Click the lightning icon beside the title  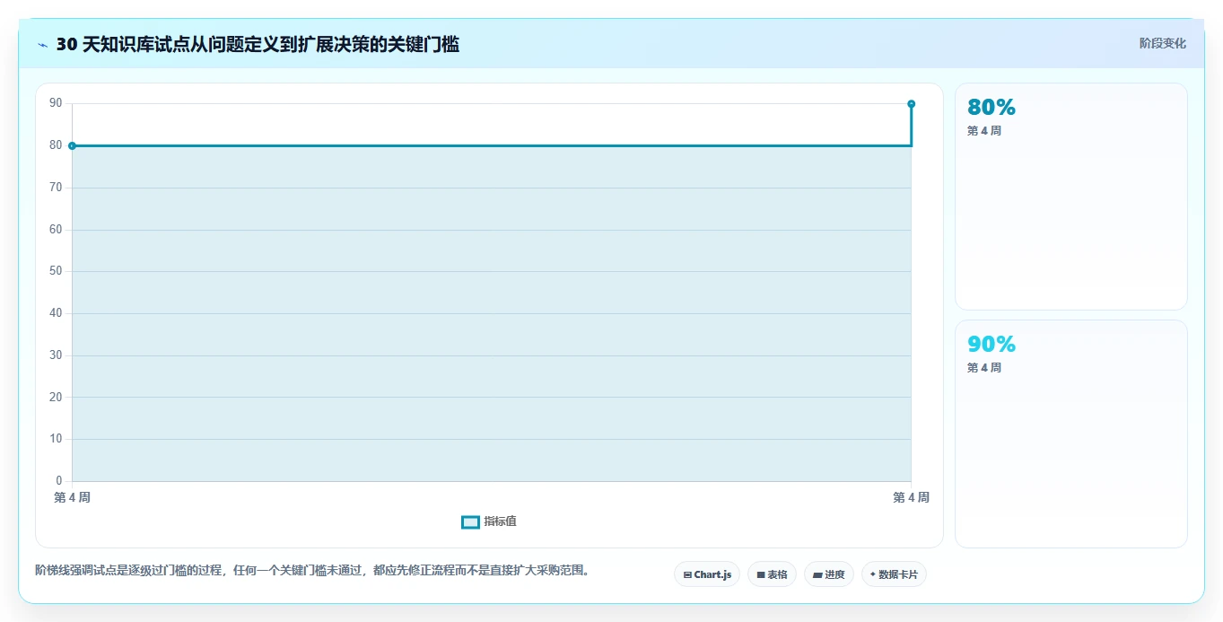(42, 45)
